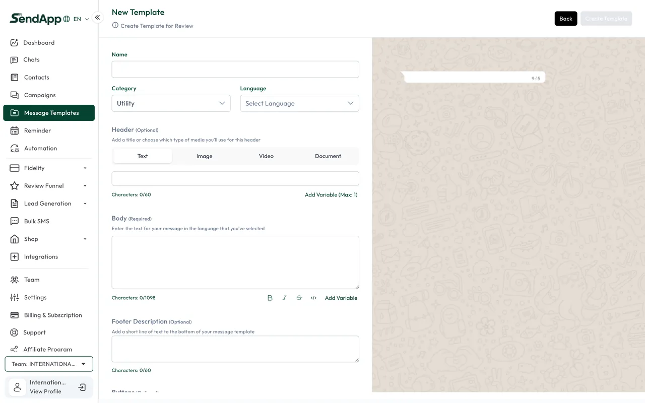Viewport: 645px width, 403px height.
Task: Expand the Fidelity submenu arrow
Action: 85,168
